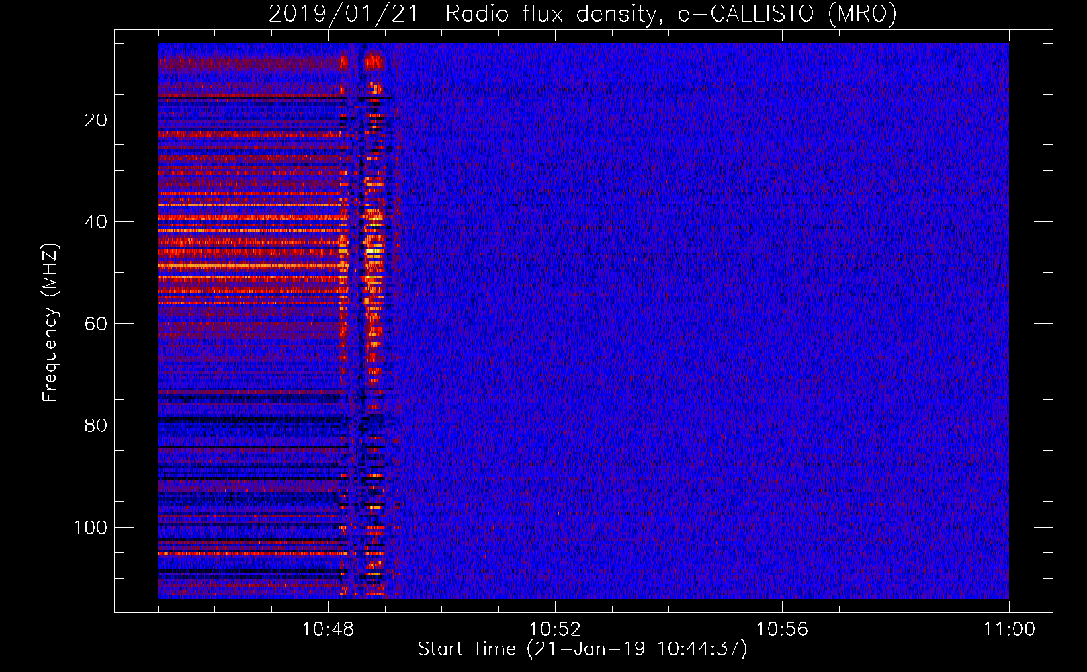
Task: Click the 11:00 time tick label
Action: pyautogui.click(x=1009, y=630)
